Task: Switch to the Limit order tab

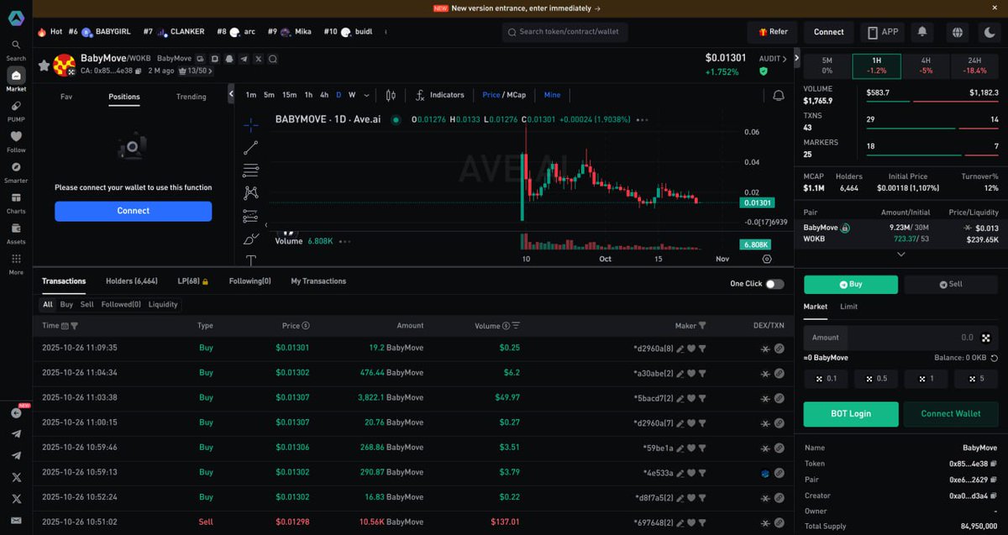Action: (x=848, y=307)
